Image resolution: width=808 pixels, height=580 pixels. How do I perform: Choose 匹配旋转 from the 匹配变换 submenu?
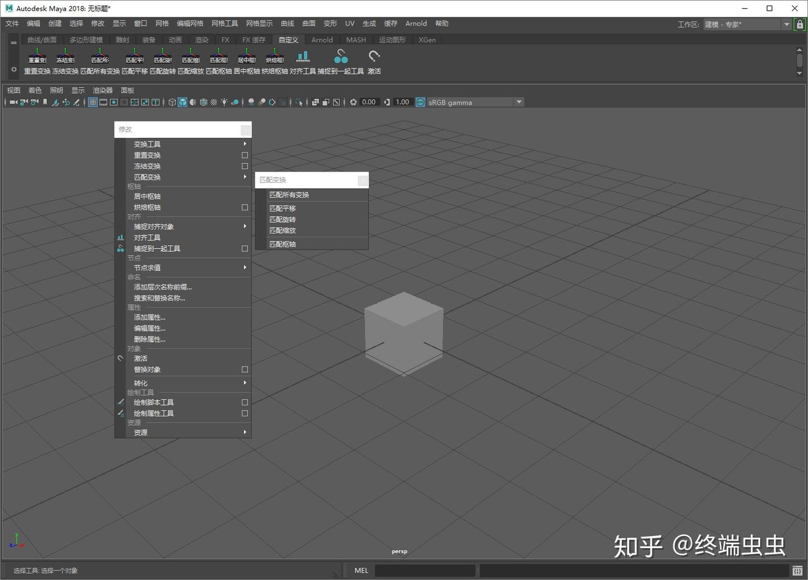point(282,219)
